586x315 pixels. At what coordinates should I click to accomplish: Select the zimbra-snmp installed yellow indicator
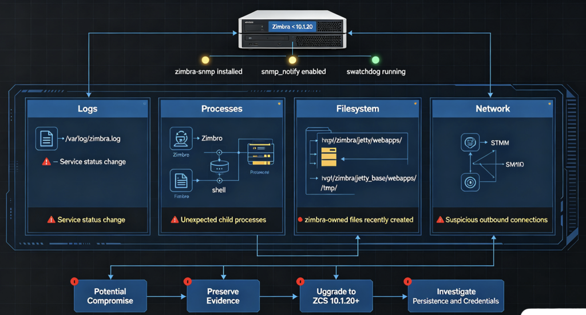[x=205, y=60]
